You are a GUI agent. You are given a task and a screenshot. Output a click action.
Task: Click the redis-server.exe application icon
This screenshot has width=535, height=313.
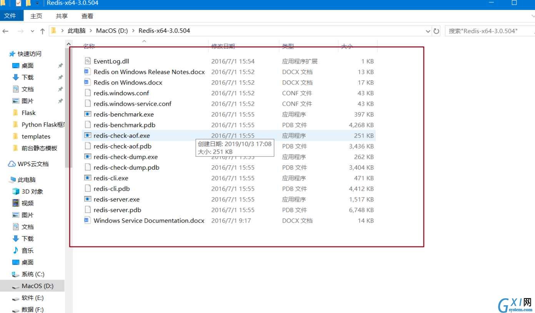pyautogui.click(x=87, y=199)
